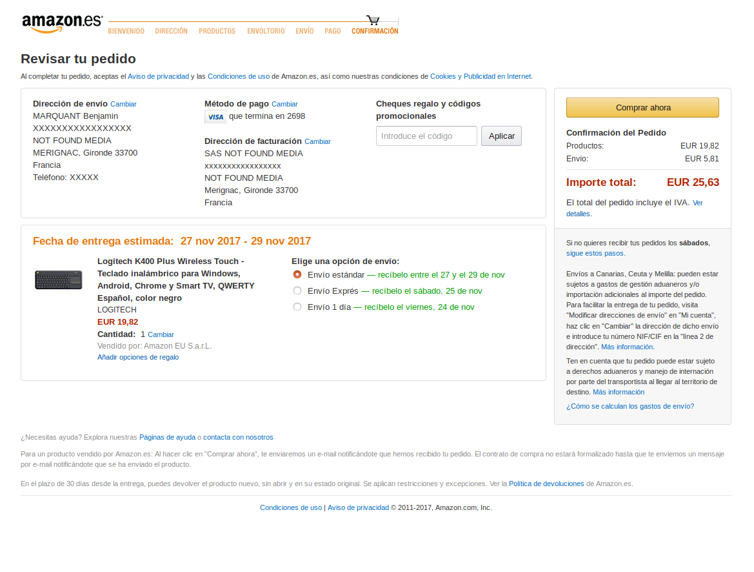Focus the Introduce el código field
754x572 pixels.
426,136
